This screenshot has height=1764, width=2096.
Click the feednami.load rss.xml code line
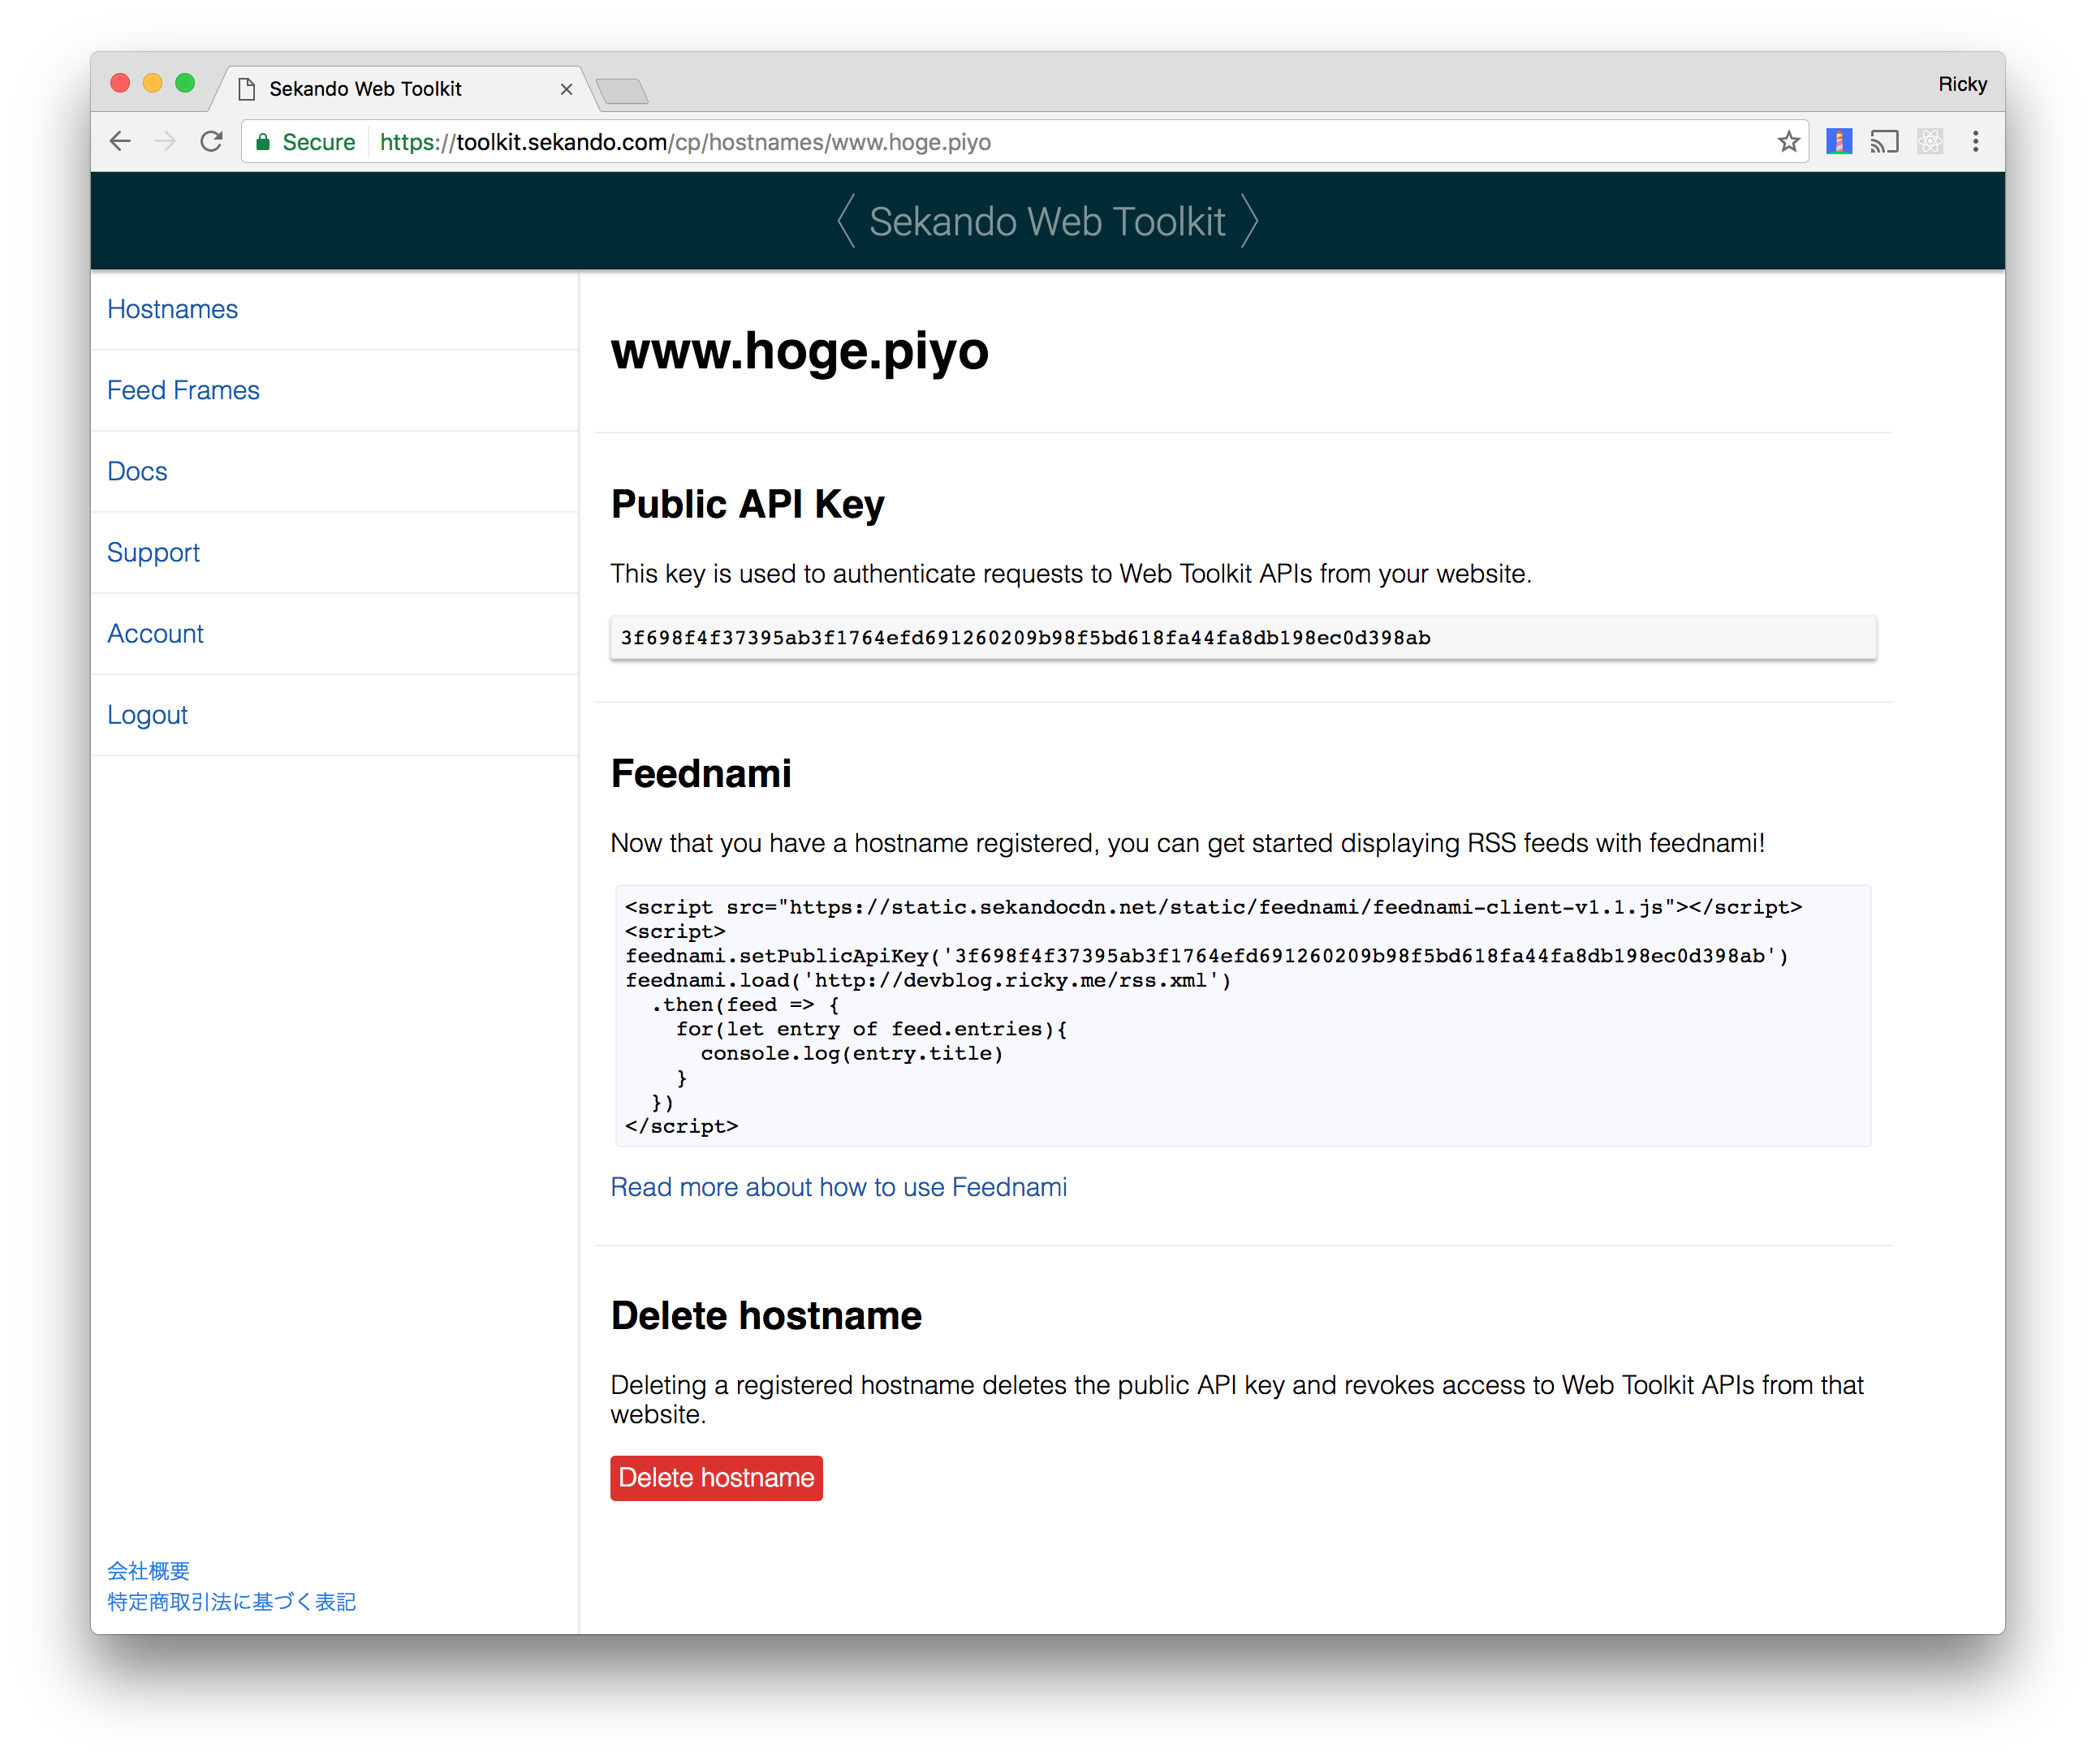(x=929, y=980)
